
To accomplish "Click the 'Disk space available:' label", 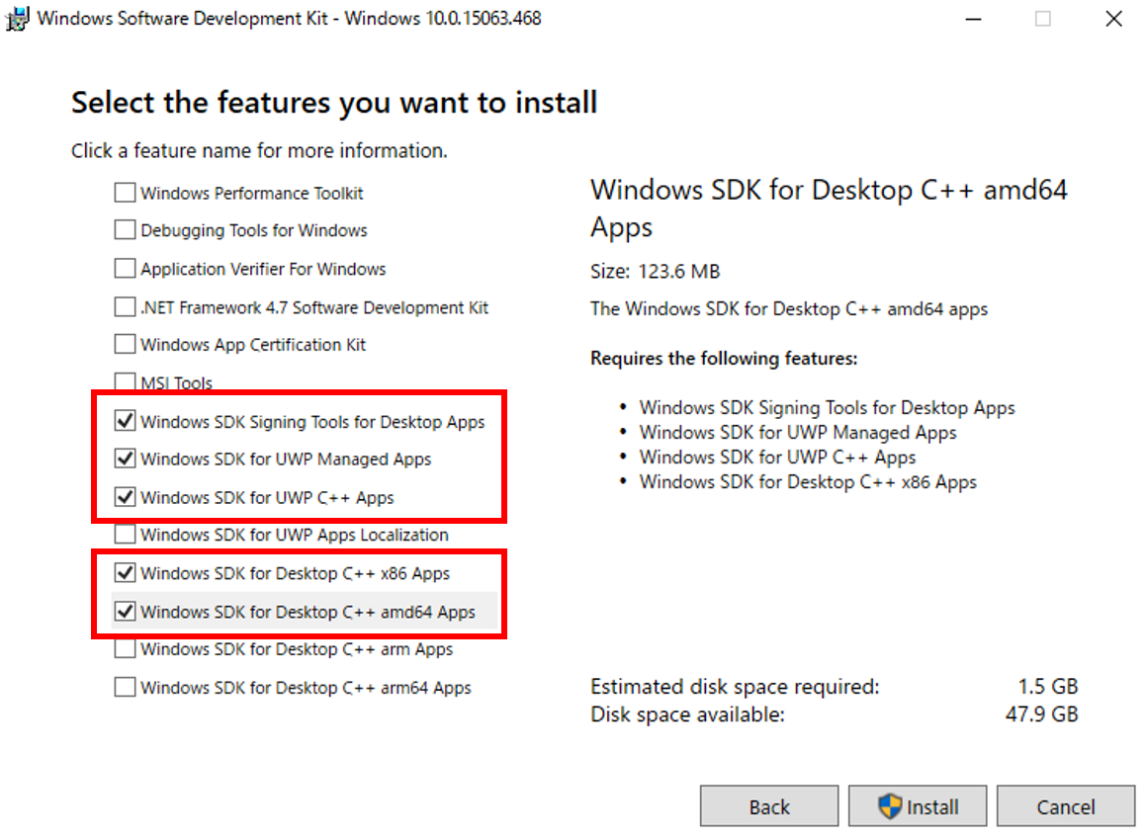I will point(687,714).
